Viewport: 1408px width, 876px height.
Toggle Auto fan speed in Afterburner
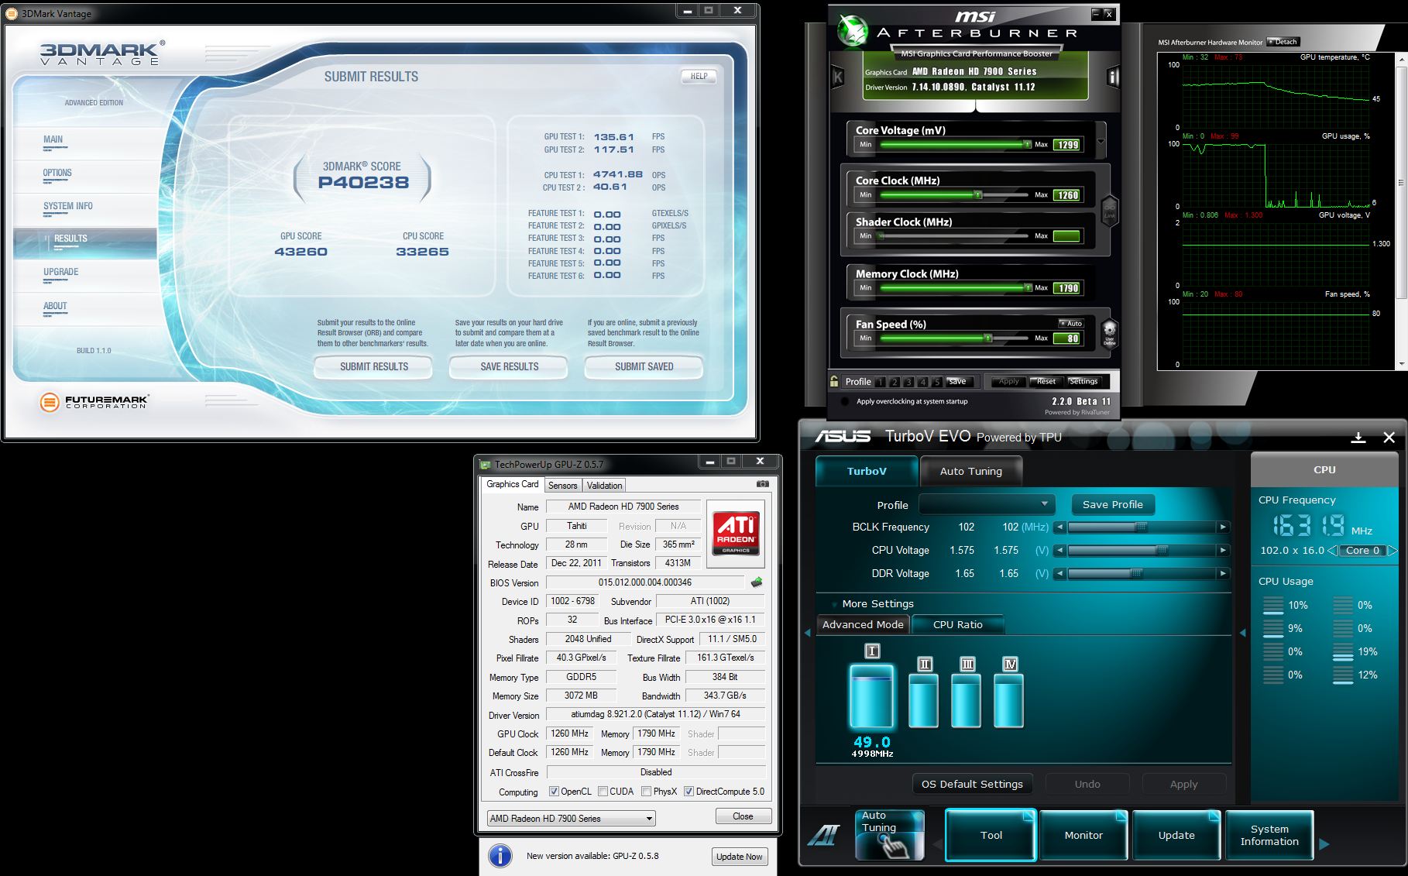coord(1072,324)
